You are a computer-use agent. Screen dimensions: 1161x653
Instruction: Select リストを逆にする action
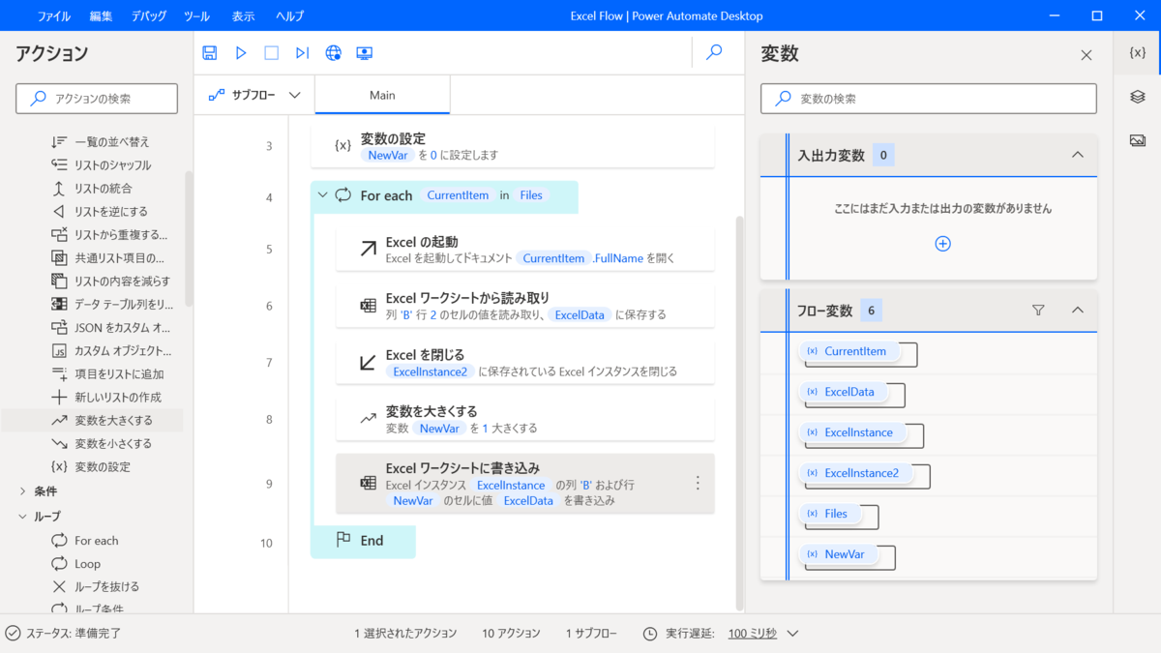pos(101,212)
